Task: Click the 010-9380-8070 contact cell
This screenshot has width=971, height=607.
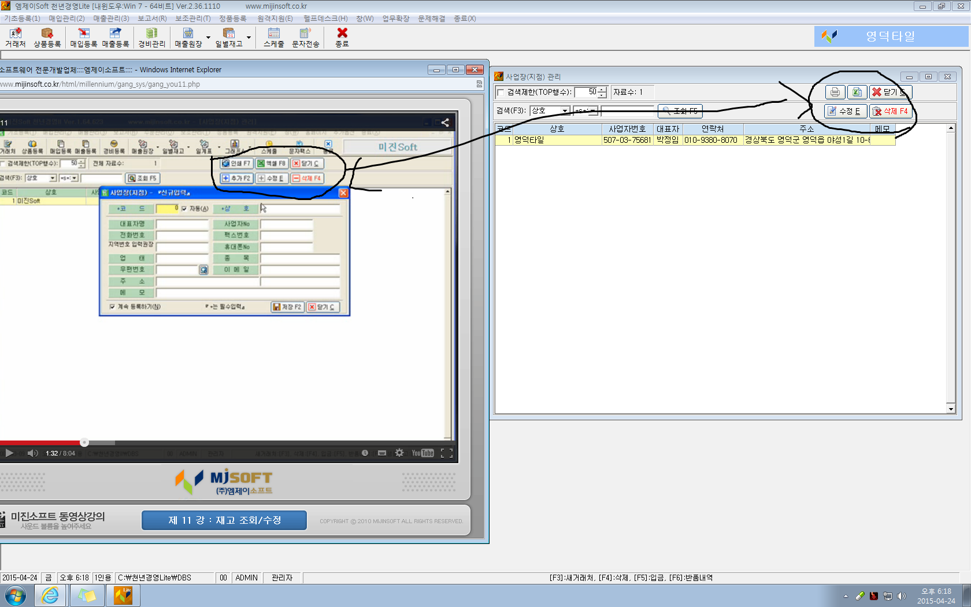Action: 711,140
